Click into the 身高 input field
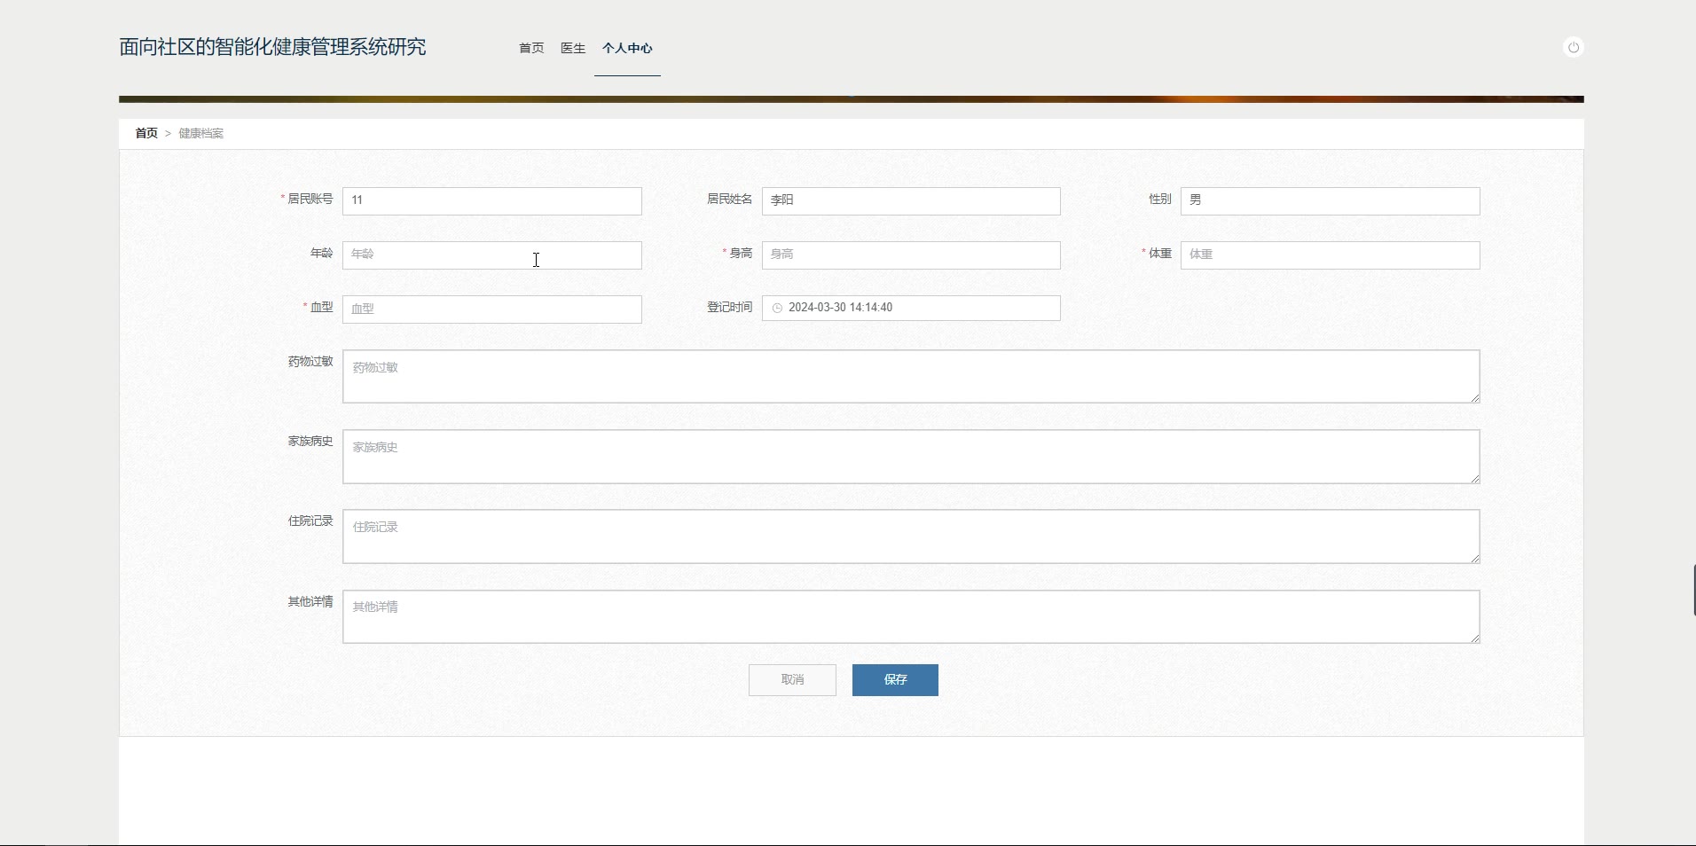The height and width of the screenshot is (846, 1696). (911, 255)
